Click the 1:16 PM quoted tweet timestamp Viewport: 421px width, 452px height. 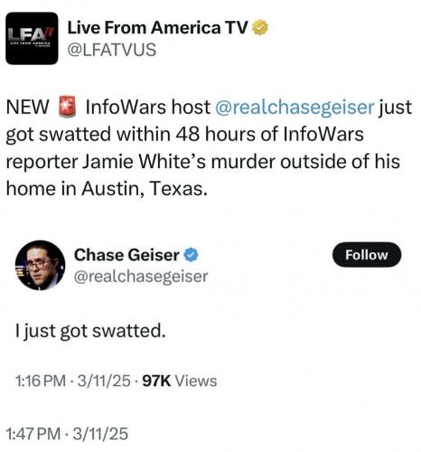pyautogui.click(x=41, y=381)
